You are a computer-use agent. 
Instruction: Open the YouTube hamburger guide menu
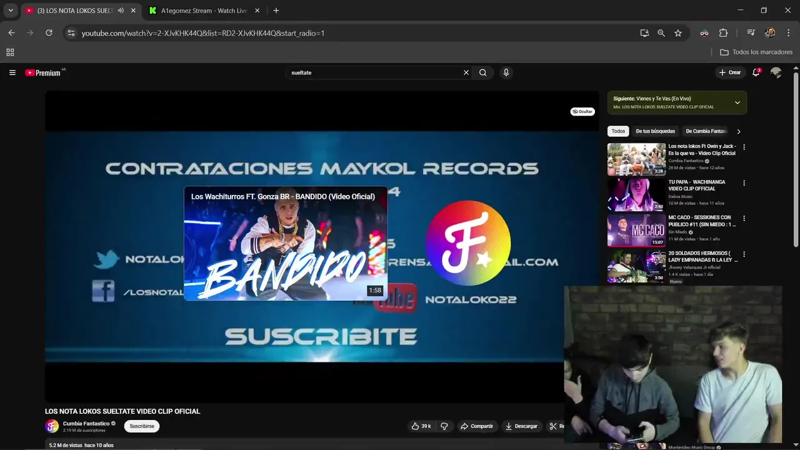point(12,72)
